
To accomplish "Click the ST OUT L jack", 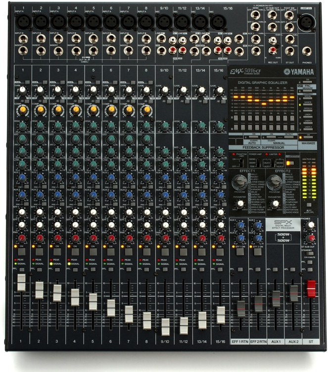I will click(289, 39).
